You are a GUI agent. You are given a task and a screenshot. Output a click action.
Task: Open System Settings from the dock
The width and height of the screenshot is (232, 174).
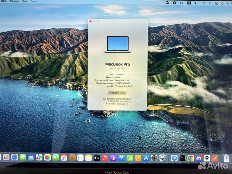tap(154, 158)
